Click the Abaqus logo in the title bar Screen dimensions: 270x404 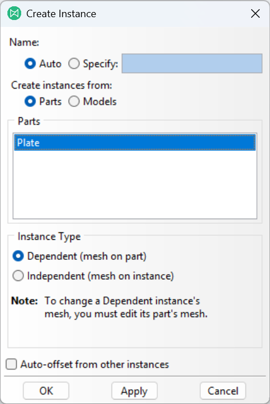click(x=14, y=13)
